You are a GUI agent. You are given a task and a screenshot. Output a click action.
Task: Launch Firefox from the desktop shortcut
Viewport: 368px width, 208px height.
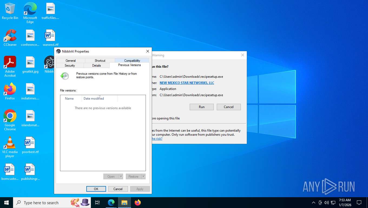(x=10, y=92)
